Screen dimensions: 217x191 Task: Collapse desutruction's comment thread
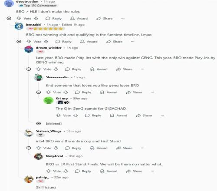tap(9, 18)
